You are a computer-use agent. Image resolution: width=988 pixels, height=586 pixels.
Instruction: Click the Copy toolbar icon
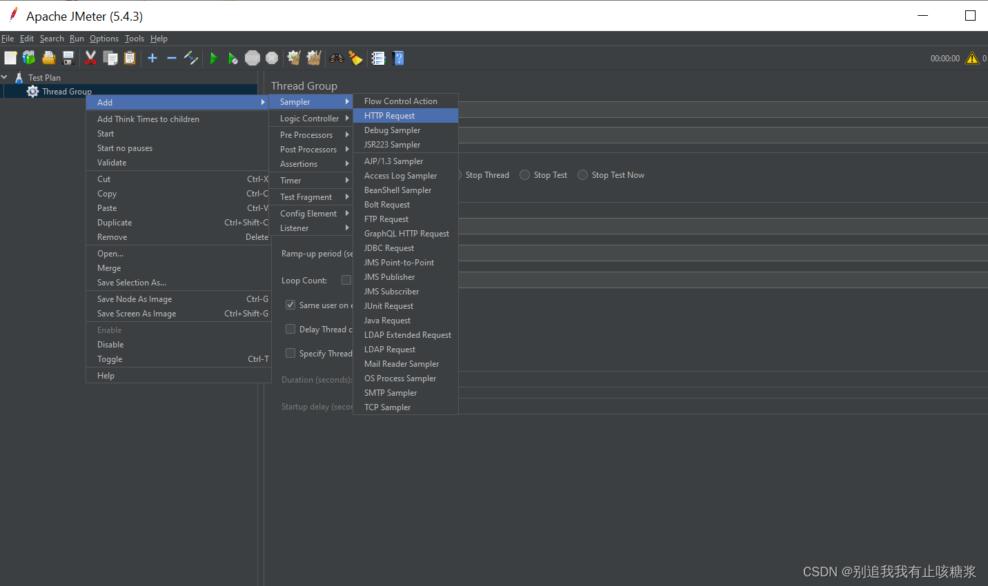110,58
